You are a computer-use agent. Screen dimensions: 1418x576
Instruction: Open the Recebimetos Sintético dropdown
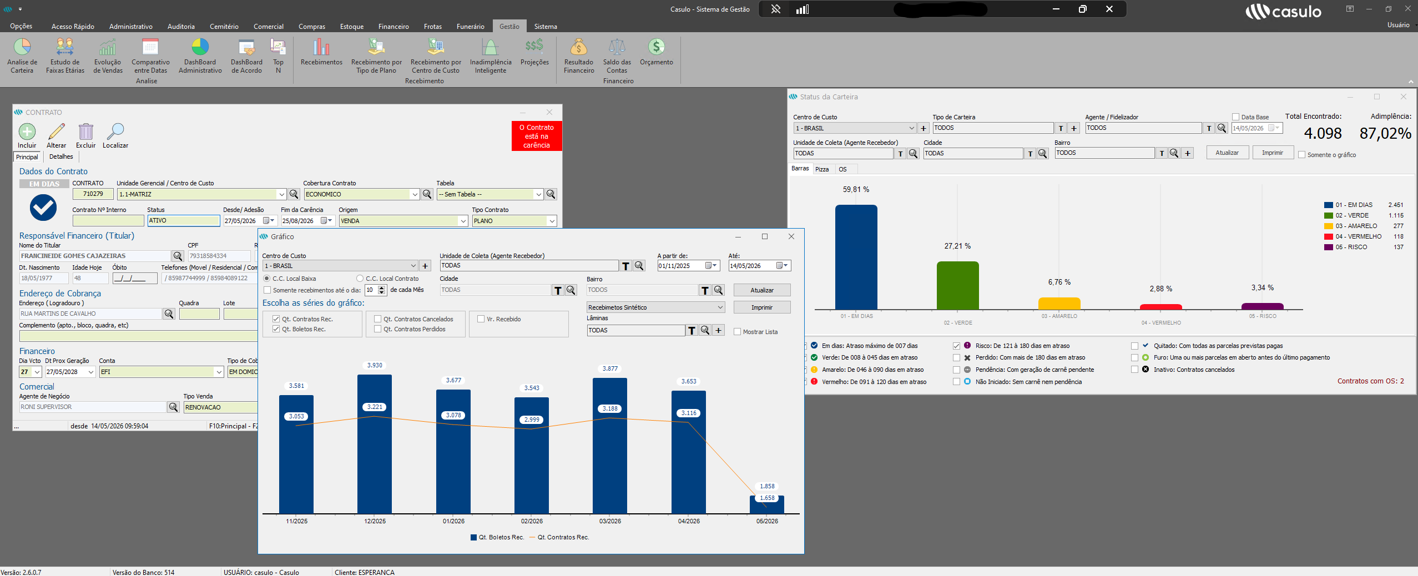click(x=720, y=307)
